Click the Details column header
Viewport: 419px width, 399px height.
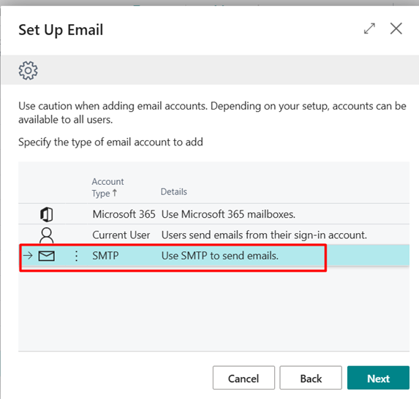click(x=174, y=191)
